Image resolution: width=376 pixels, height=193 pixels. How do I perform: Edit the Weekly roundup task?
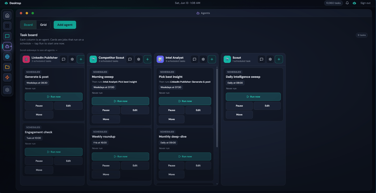(x=135, y=166)
